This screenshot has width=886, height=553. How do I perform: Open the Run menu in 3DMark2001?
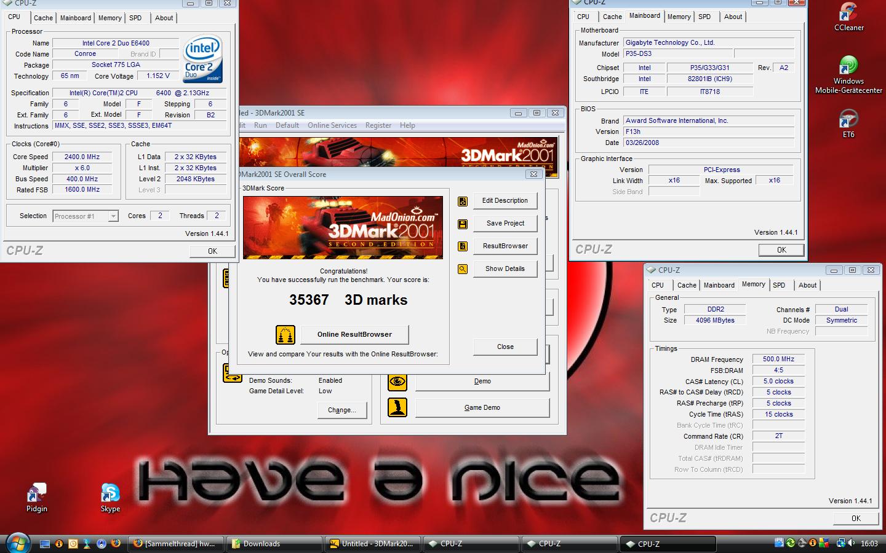260,125
